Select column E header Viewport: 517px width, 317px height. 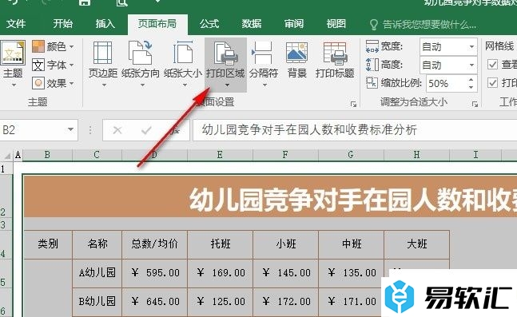tap(220, 155)
